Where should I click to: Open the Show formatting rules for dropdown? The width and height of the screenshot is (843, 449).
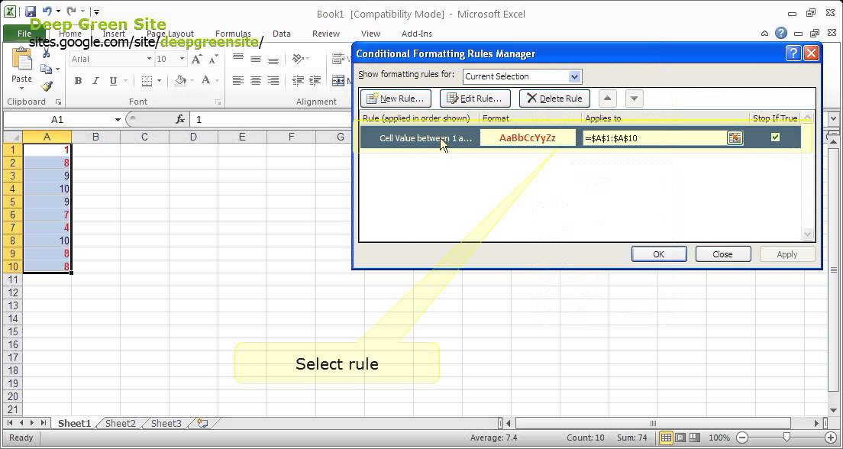tap(574, 76)
